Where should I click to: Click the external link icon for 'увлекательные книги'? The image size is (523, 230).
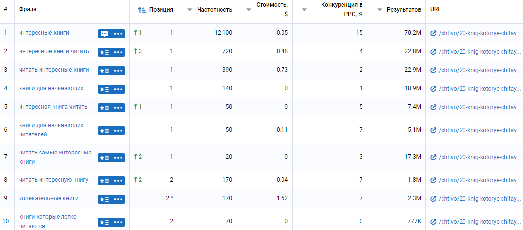433,199
